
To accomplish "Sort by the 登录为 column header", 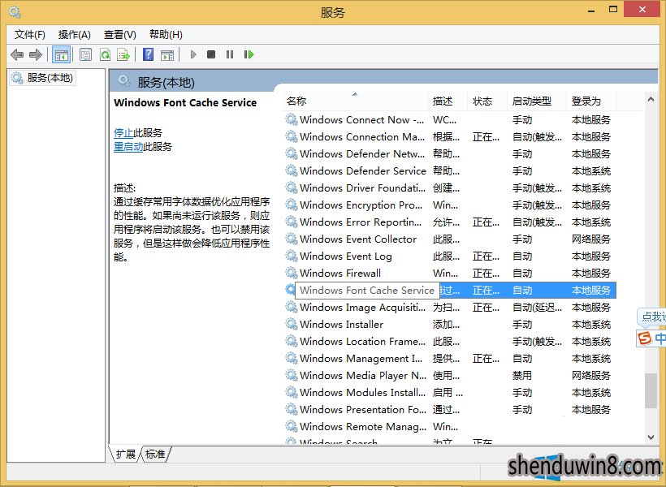I will (x=590, y=101).
